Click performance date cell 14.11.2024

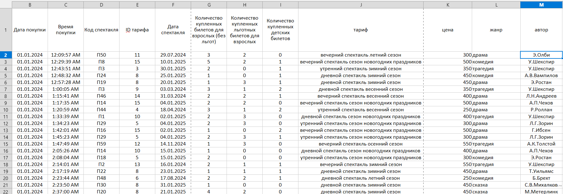(x=173, y=144)
